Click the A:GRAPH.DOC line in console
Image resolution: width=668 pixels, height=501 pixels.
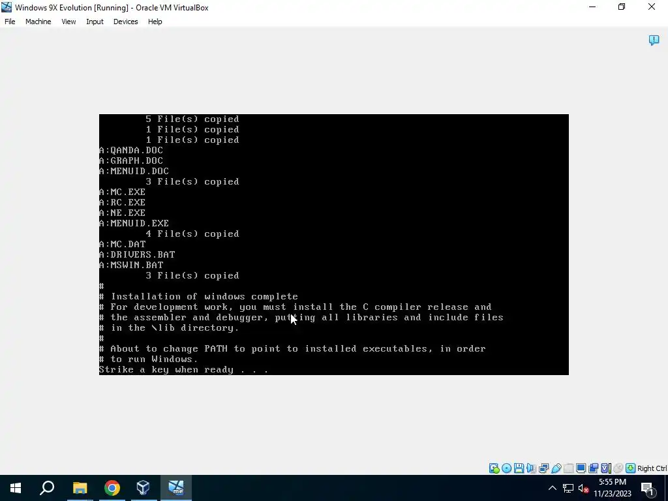(x=130, y=160)
